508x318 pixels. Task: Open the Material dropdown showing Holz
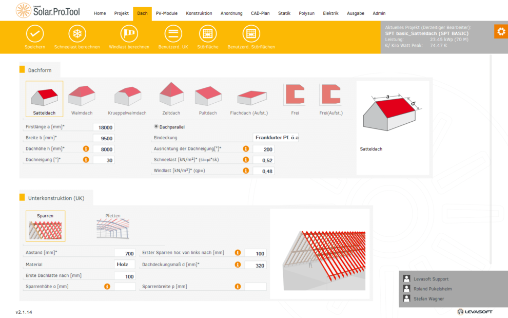coord(125,265)
